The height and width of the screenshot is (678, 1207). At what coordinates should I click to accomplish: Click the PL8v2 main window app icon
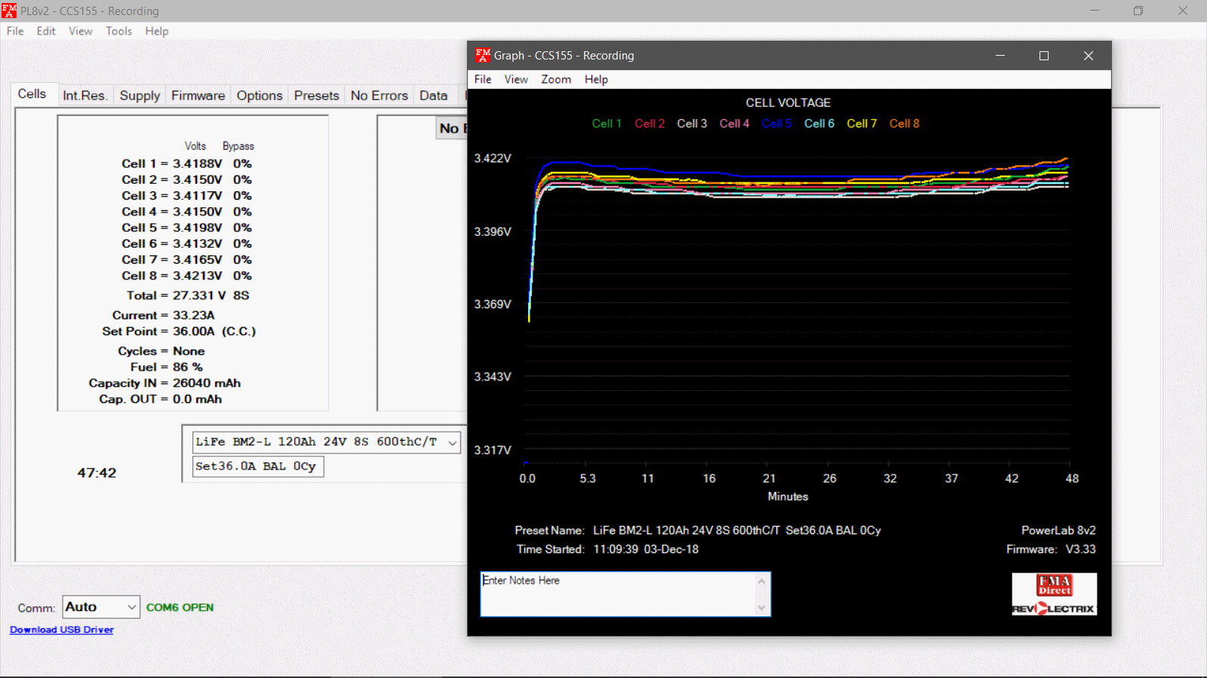9,11
